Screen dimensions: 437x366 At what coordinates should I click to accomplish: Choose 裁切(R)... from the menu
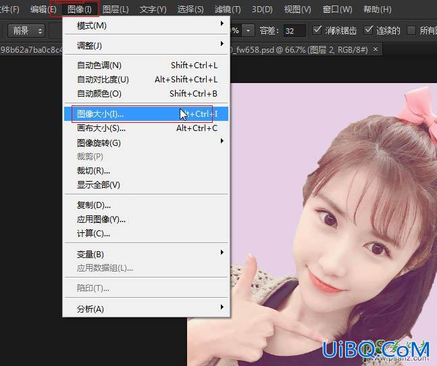(x=146, y=170)
